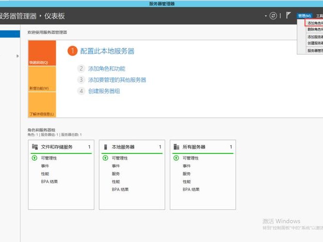Open 可管理性 in 本地服务器 tile
323x242 pixels.
point(120,158)
